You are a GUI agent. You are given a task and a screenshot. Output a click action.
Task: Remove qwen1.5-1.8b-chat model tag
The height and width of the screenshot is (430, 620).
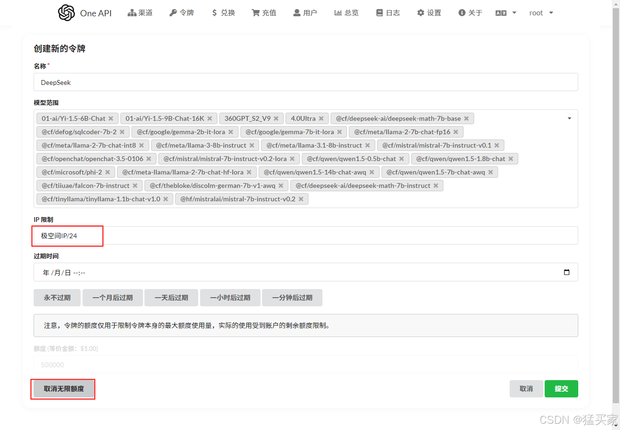(511, 159)
